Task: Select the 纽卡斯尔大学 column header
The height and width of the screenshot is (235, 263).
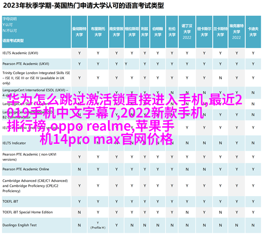Action: (x=204, y=32)
